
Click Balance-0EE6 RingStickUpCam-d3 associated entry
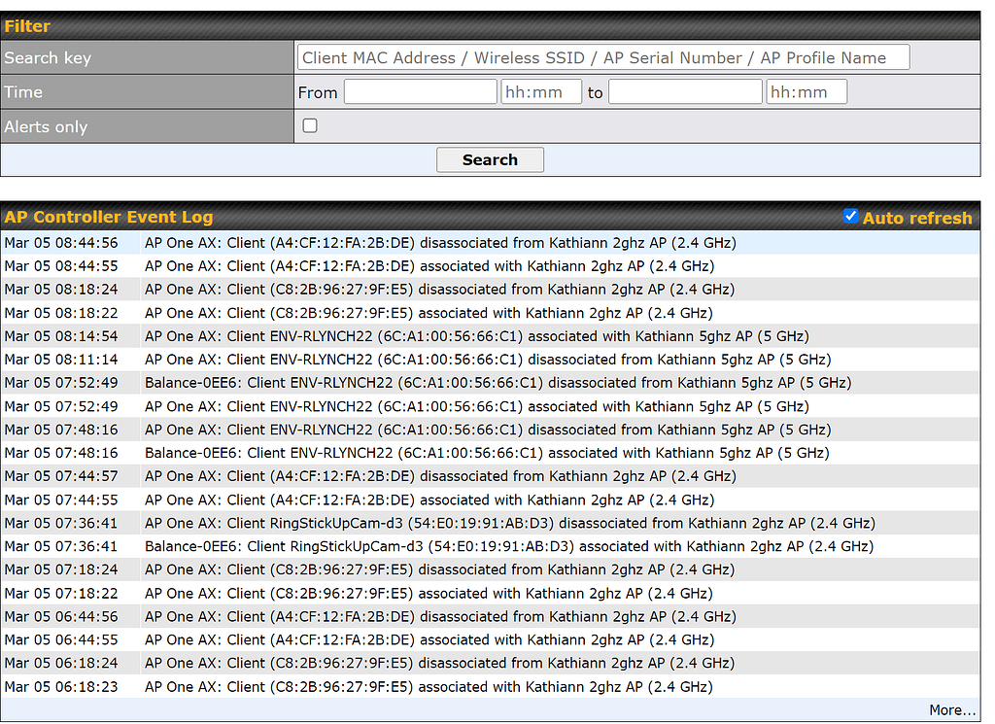[509, 546]
